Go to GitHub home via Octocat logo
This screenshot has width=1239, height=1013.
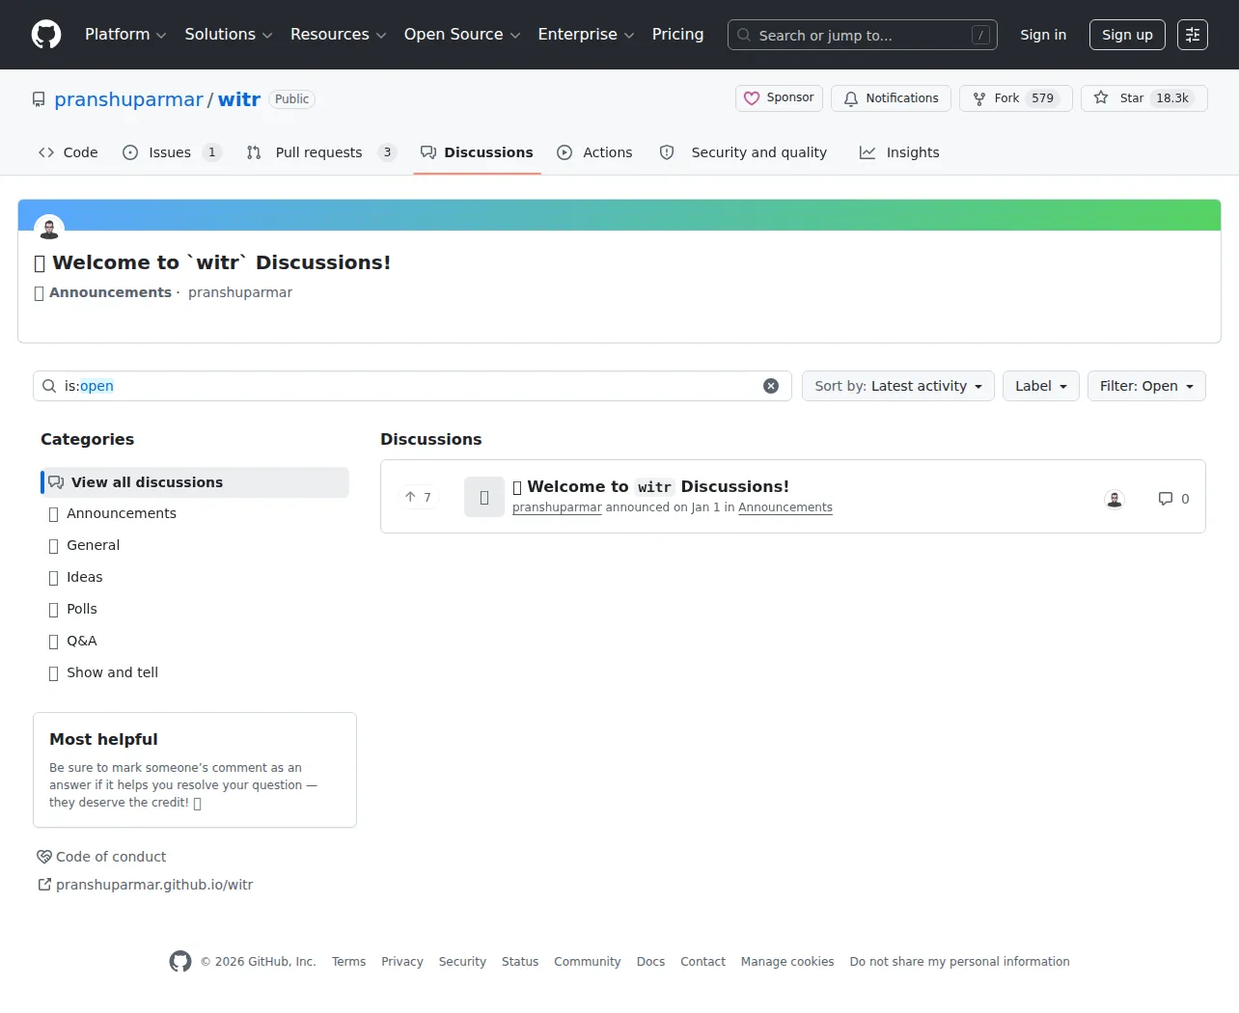pyautogui.click(x=46, y=35)
